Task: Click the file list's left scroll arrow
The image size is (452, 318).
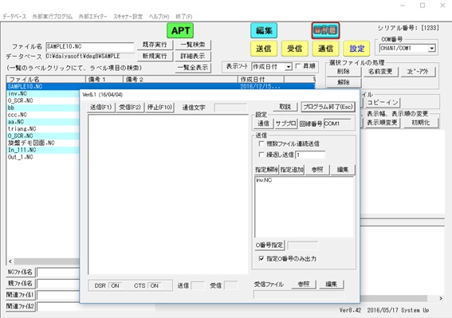Action: pyautogui.click(x=10, y=261)
